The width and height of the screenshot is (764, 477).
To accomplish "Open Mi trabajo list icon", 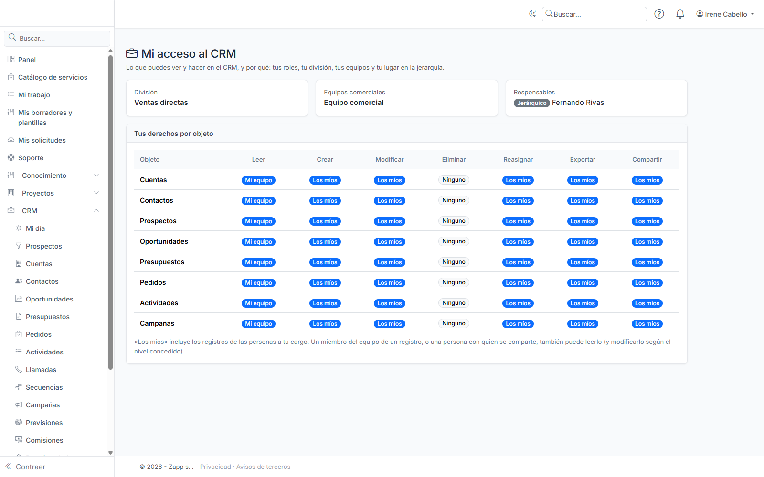I will 11,95.
